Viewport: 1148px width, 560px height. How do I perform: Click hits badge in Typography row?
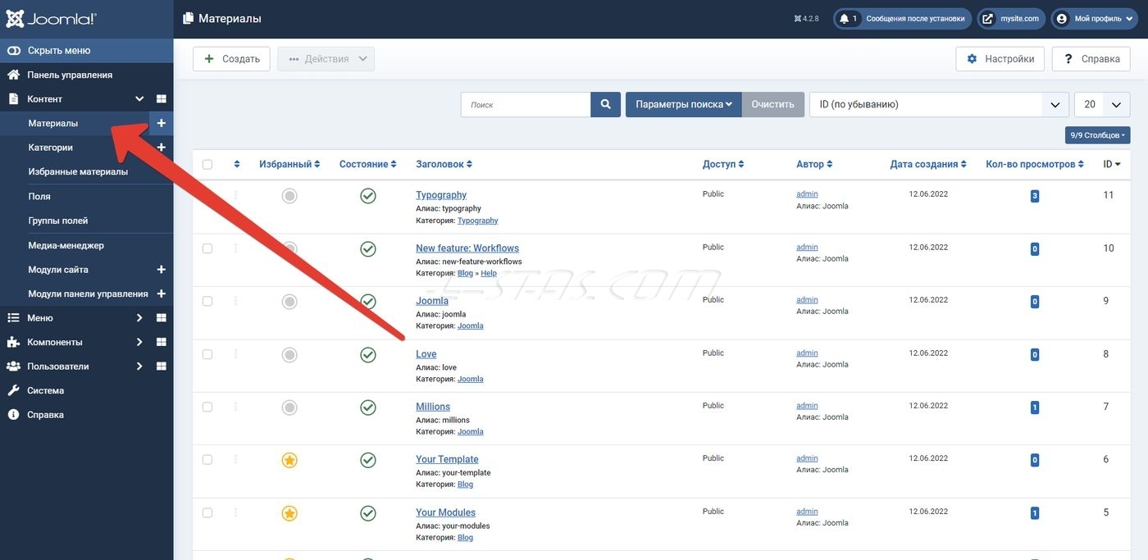click(1035, 196)
